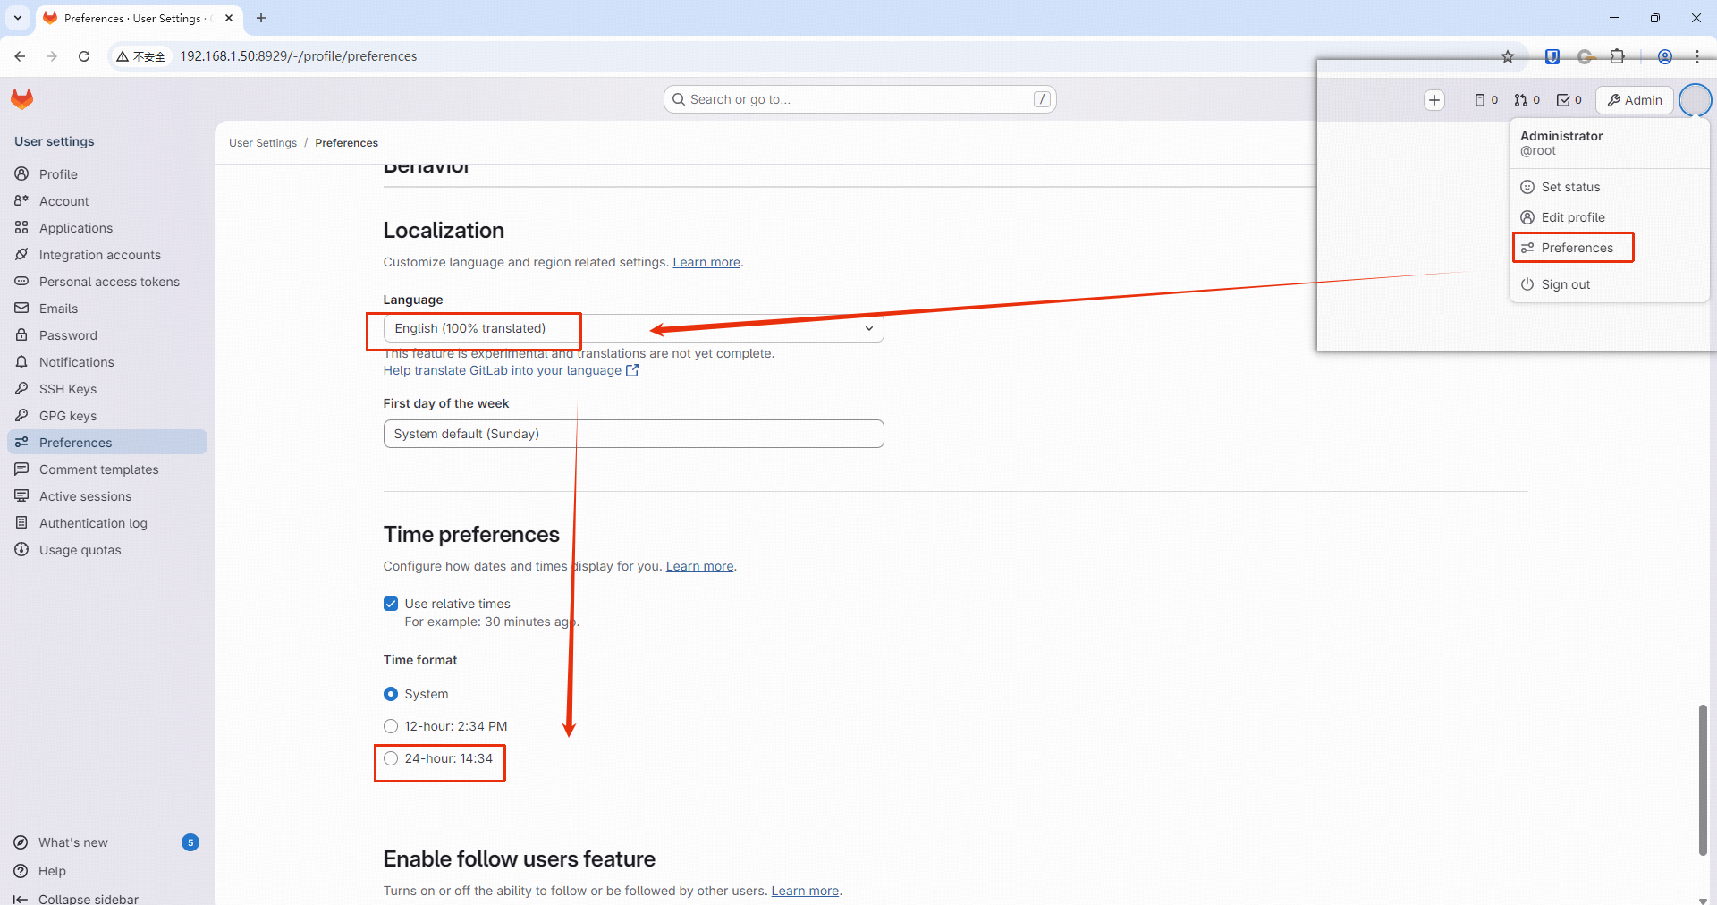Choose Preferences from user menu
Viewport: 1717px width, 905px height.
point(1609,248)
